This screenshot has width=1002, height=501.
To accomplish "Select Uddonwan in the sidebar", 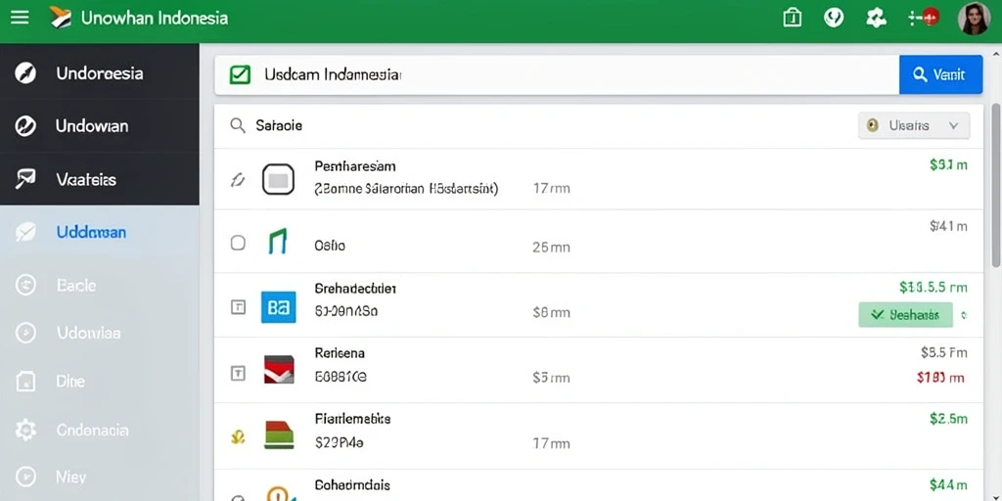I will coord(100,232).
